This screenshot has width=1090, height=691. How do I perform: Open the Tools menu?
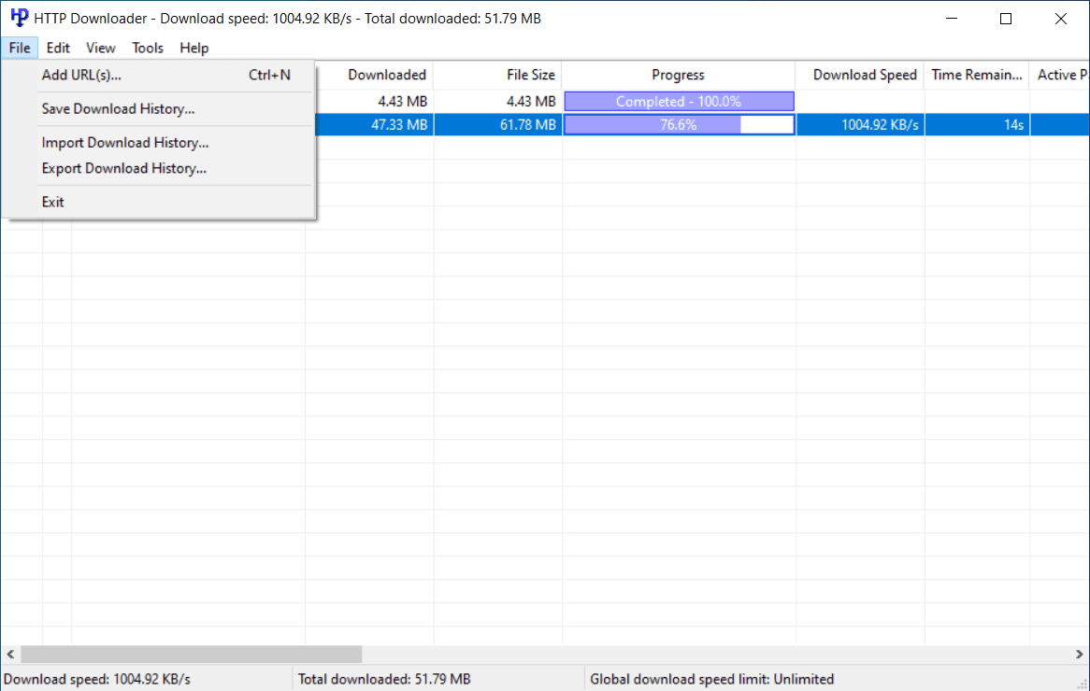(x=148, y=48)
